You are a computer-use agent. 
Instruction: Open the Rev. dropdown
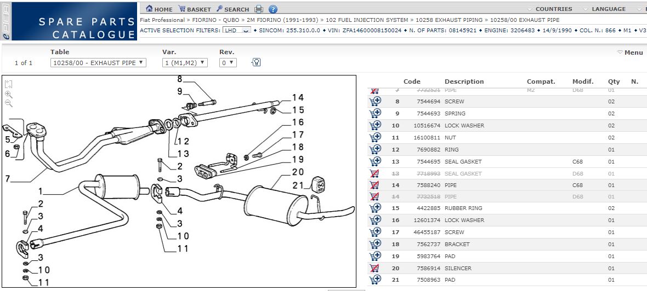pos(228,63)
